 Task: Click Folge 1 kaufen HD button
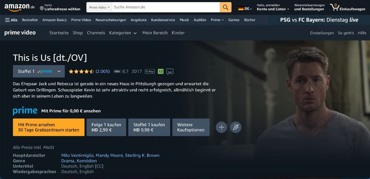pyautogui.click(x=106, y=127)
